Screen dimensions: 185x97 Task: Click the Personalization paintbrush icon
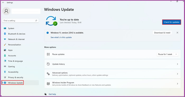click(x=5, y=45)
